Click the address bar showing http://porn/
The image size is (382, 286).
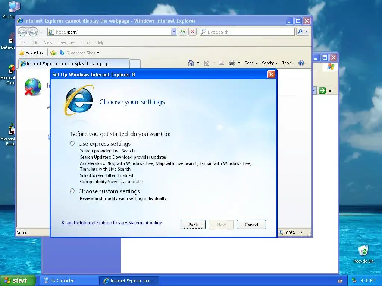pyautogui.click(x=112, y=32)
